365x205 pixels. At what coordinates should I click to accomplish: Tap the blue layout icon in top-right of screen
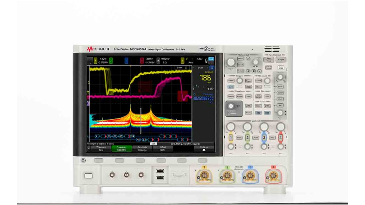pyautogui.click(x=211, y=59)
